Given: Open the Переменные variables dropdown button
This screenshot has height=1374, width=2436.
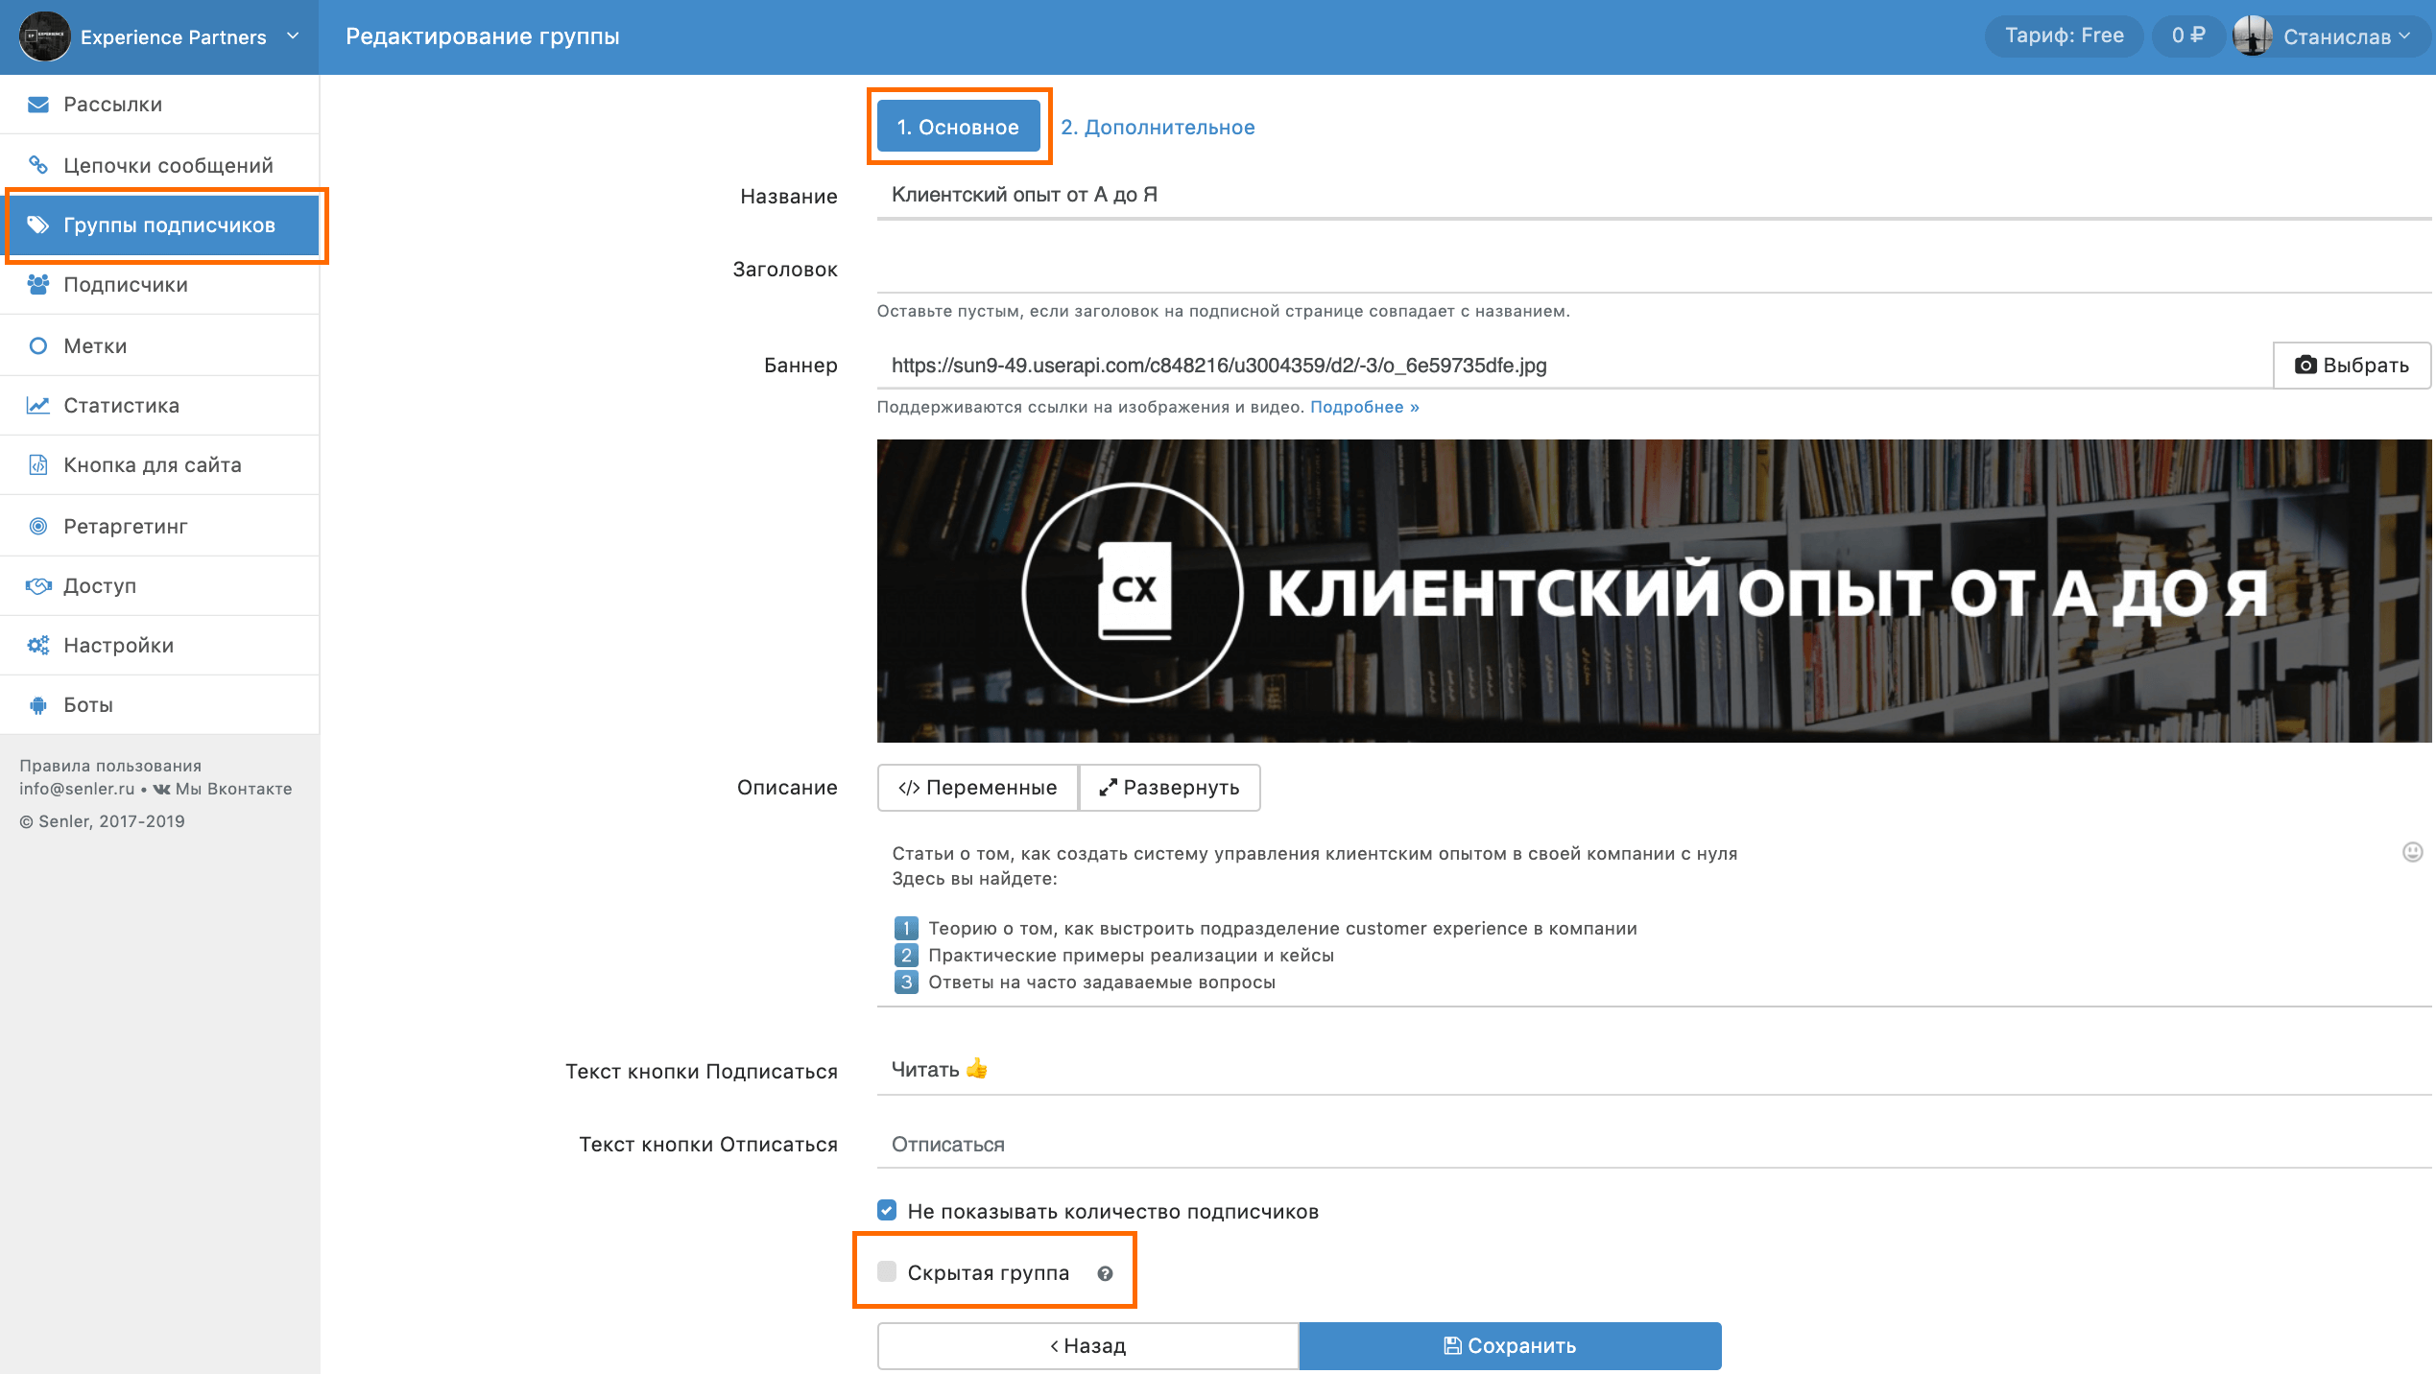Looking at the screenshot, I should click(977, 788).
